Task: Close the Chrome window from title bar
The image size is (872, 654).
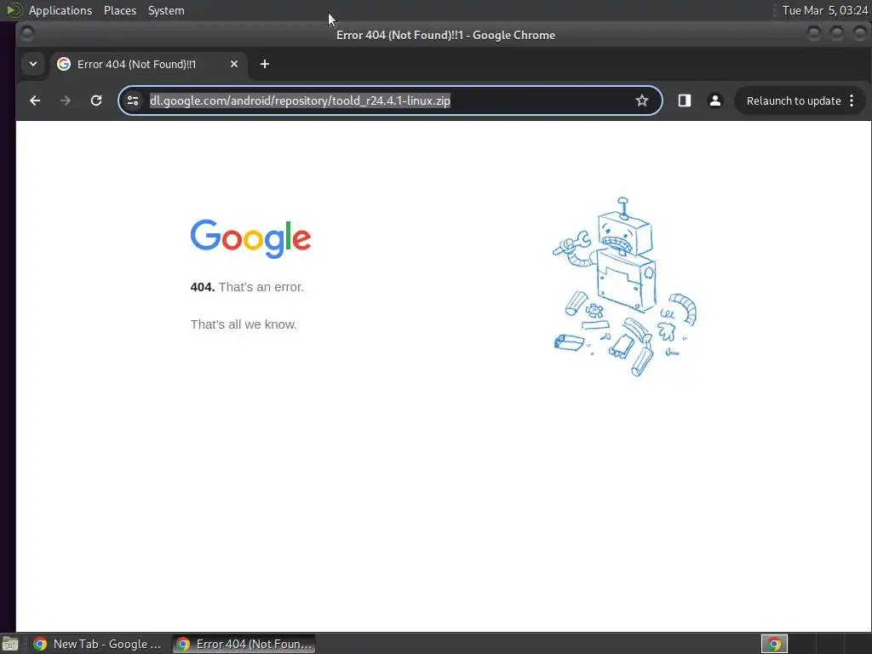Action: point(859,34)
